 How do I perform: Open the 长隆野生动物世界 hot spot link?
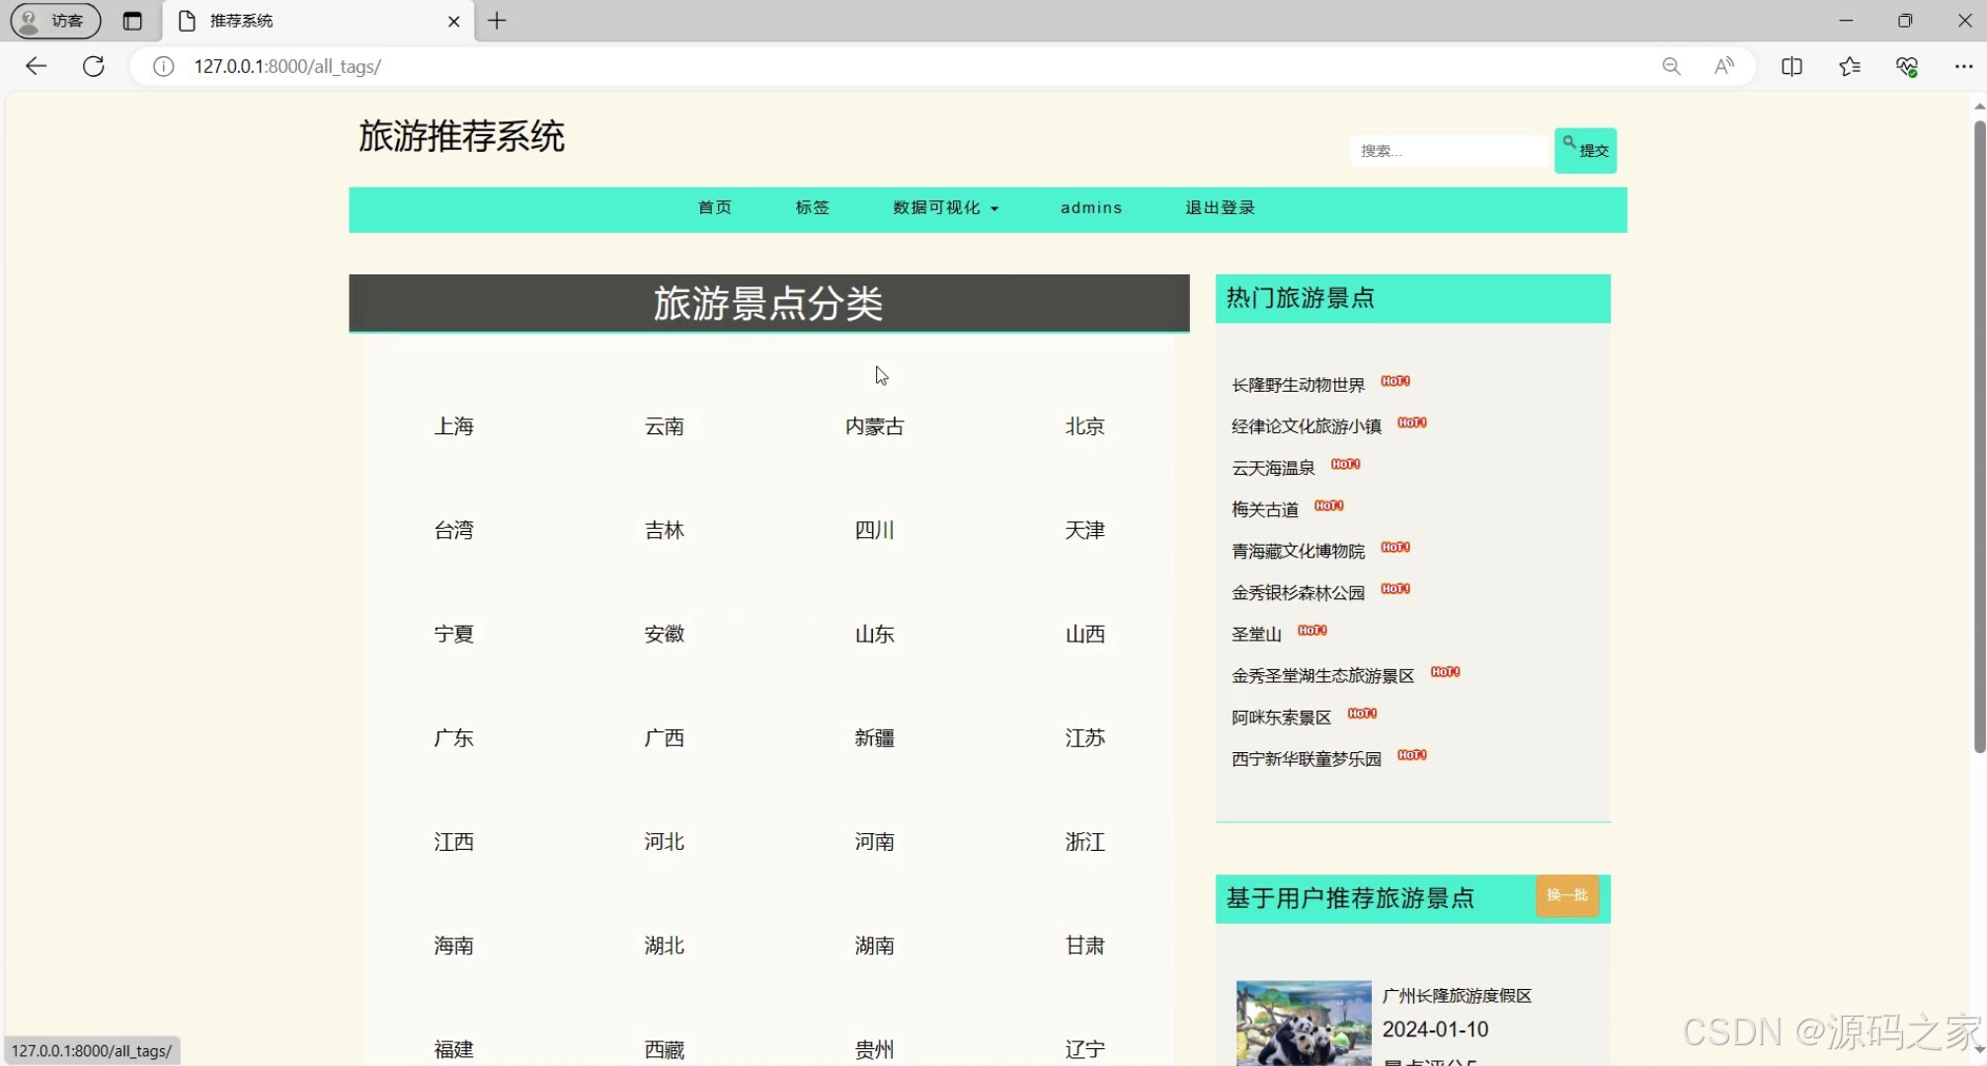[1298, 384]
